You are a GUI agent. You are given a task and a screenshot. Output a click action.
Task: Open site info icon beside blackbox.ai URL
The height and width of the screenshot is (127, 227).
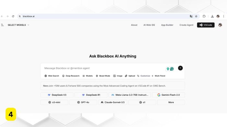[x=20, y=16]
